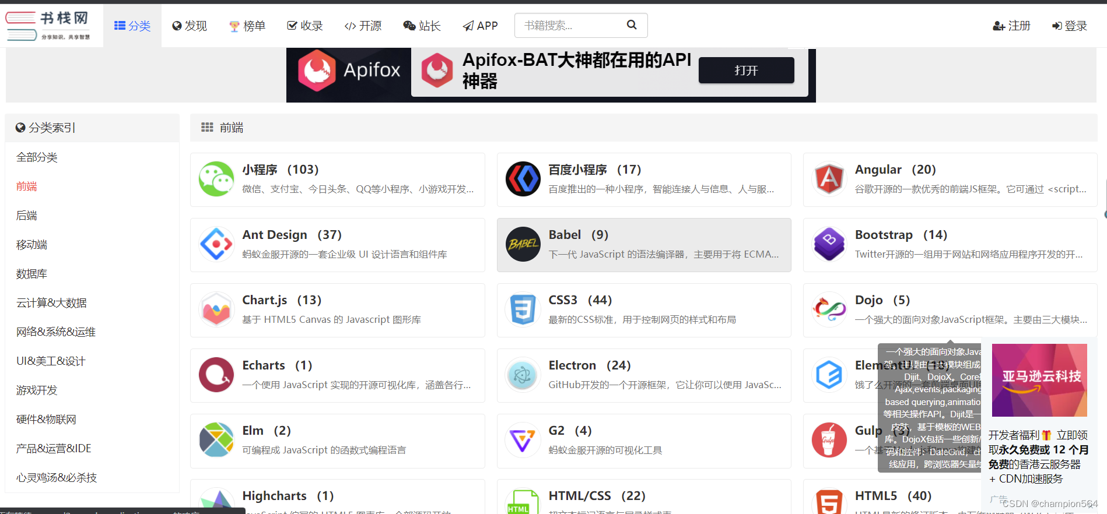Select 移动端 in the category index
This screenshot has height=514, width=1107.
point(31,245)
